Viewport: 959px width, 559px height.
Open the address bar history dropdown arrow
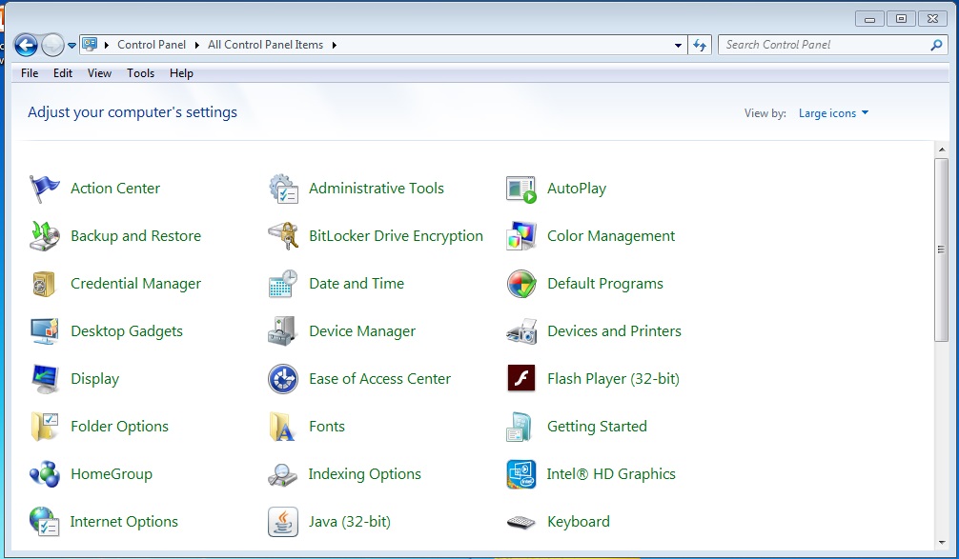pos(678,45)
